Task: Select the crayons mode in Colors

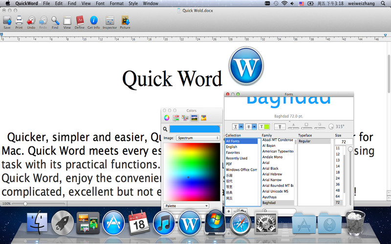Action: [204, 118]
